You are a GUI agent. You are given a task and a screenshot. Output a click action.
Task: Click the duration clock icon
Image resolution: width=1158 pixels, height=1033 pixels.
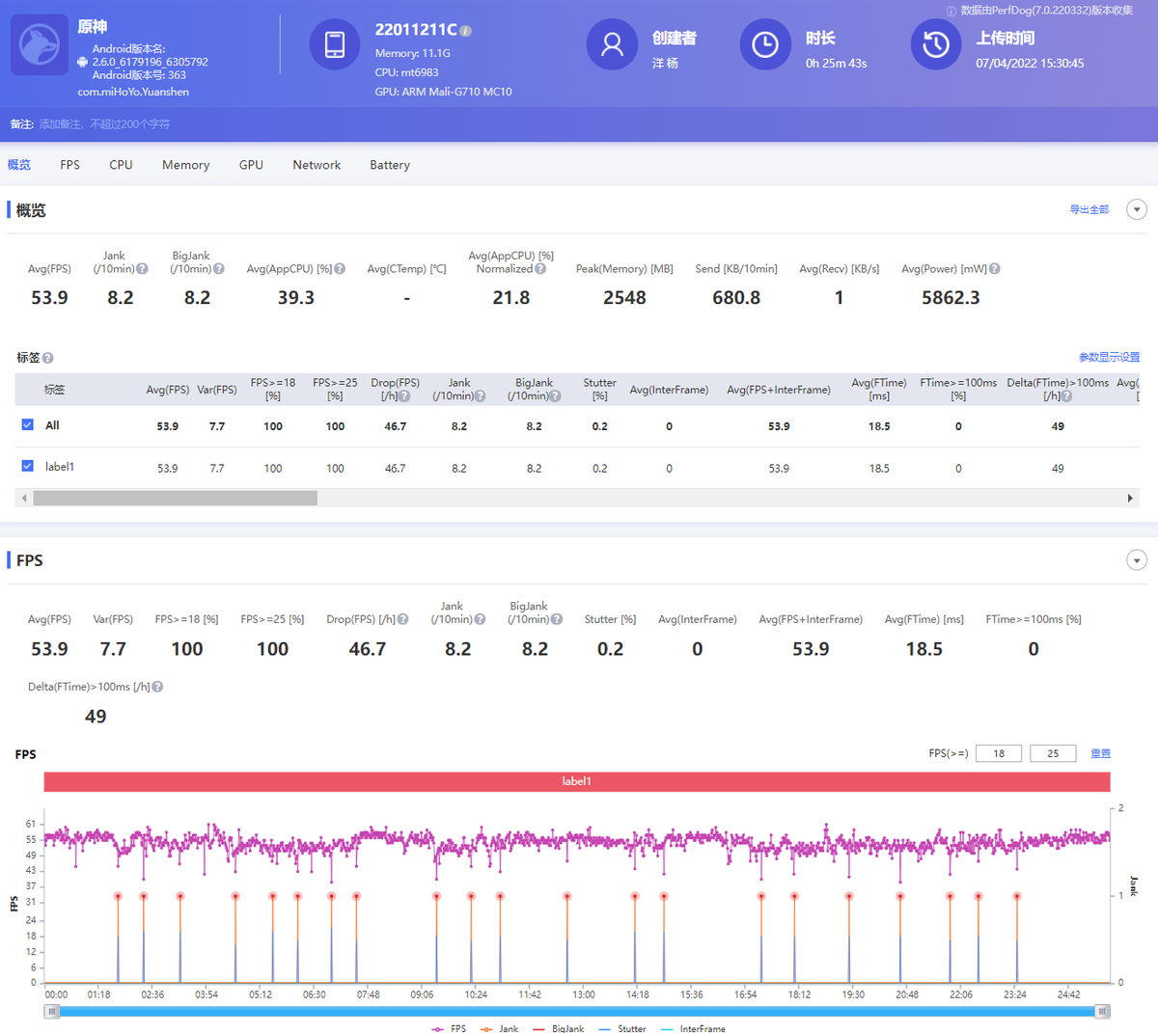pos(765,45)
